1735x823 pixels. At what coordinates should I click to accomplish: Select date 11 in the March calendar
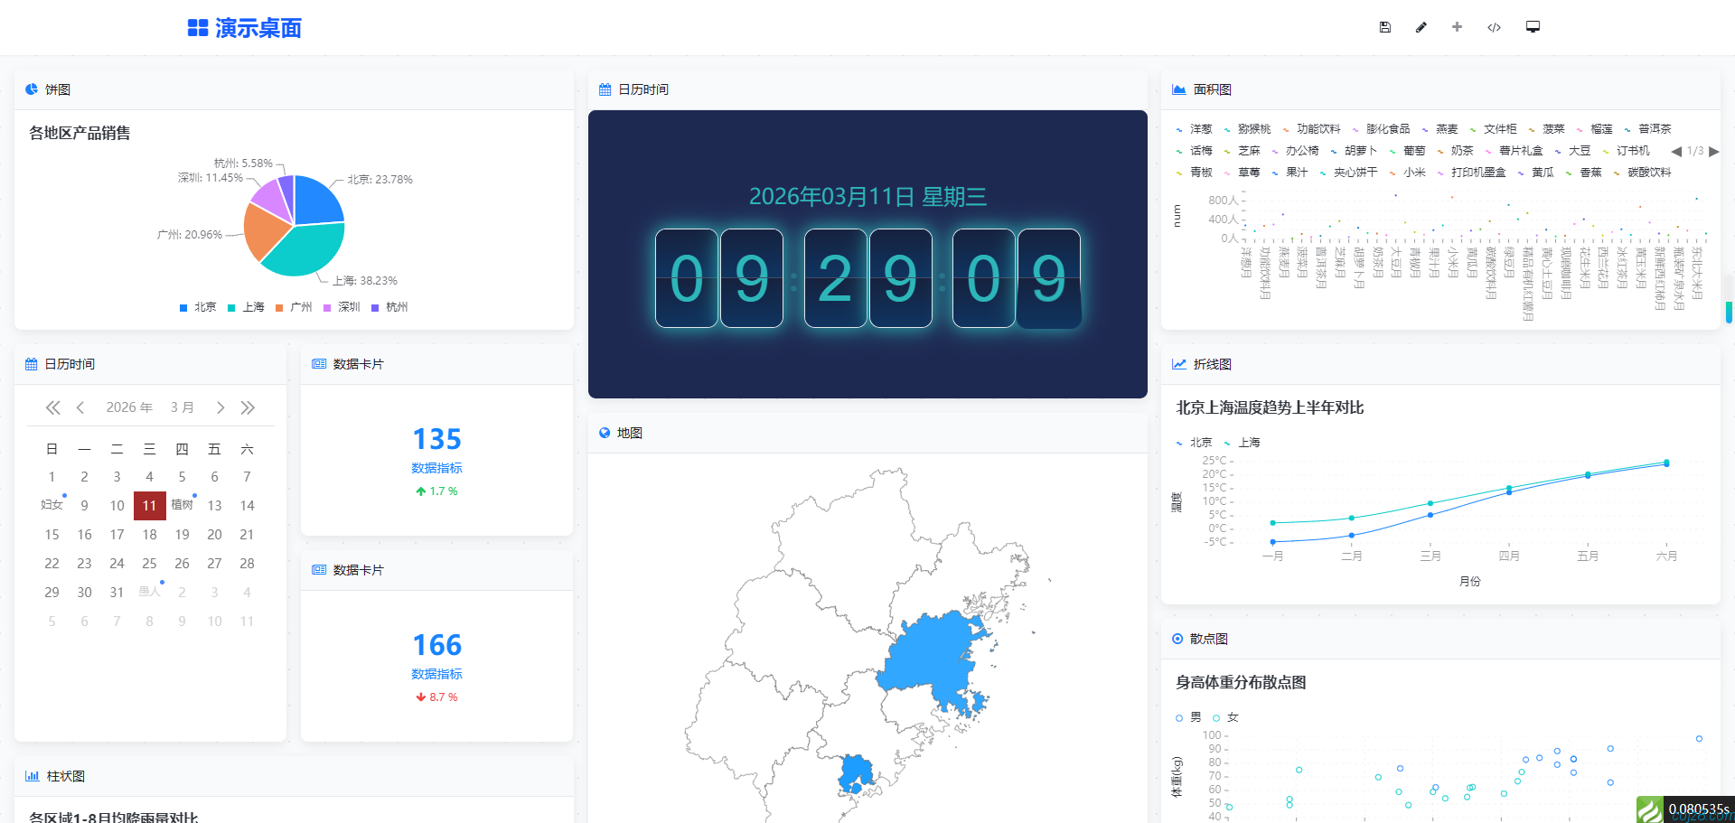[x=149, y=505]
